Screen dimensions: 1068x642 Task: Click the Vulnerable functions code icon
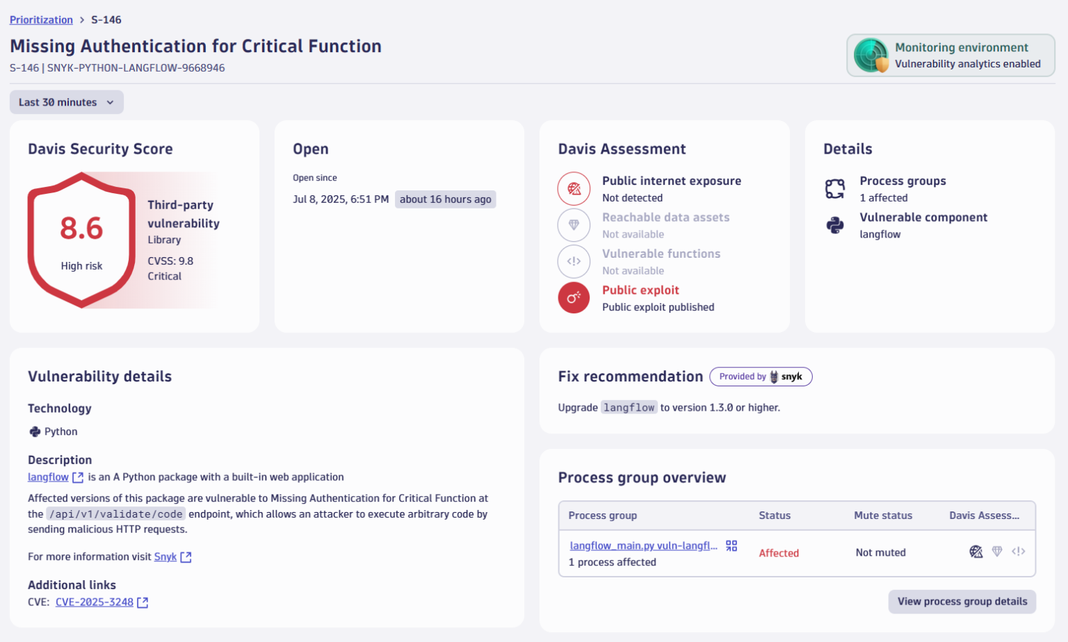pos(573,261)
